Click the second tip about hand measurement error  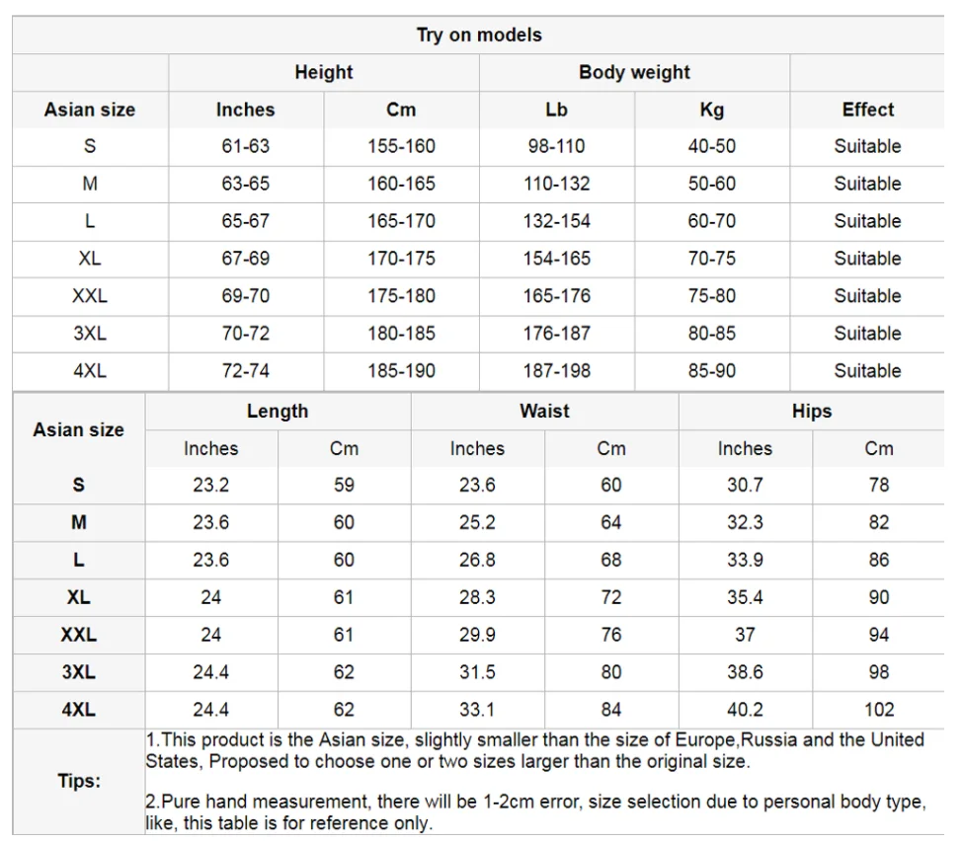(535, 812)
